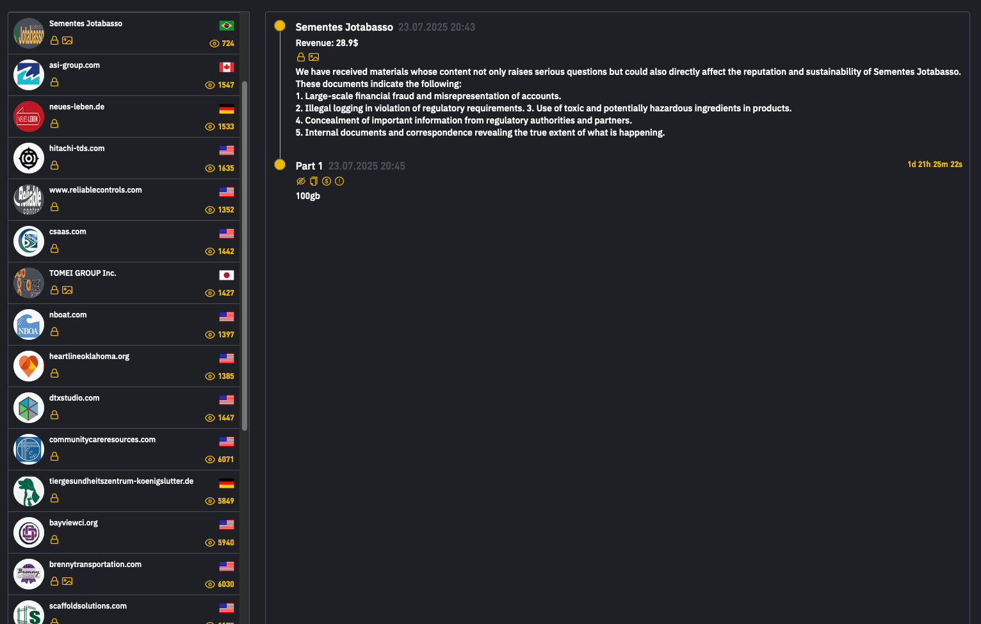Click the eye views icon for neues-leben.de
This screenshot has width=981, height=624.
pyautogui.click(x=210, y=127)
